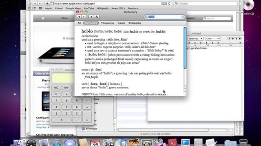The image size is (261, 146).
Task: Open System Preferences gear in the Dock
Action: click(147, 143)
